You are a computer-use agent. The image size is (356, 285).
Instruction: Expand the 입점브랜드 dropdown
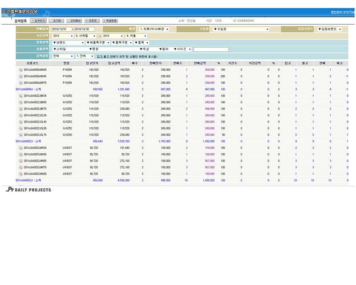pyautogui.click(x=329, y=29)
